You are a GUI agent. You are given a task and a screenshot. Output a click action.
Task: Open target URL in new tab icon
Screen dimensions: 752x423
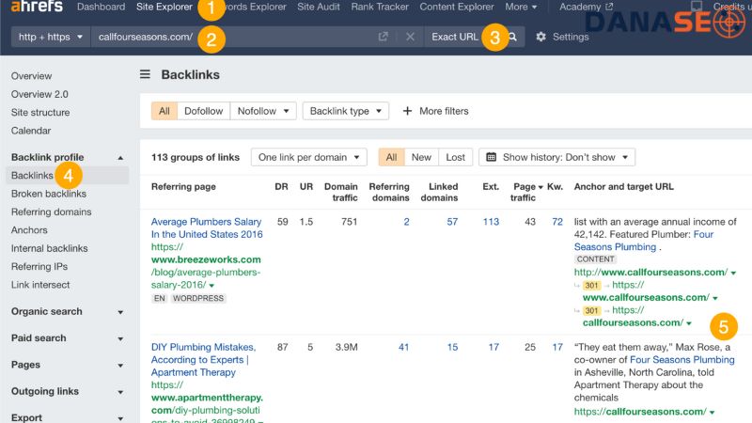(383, 37)
